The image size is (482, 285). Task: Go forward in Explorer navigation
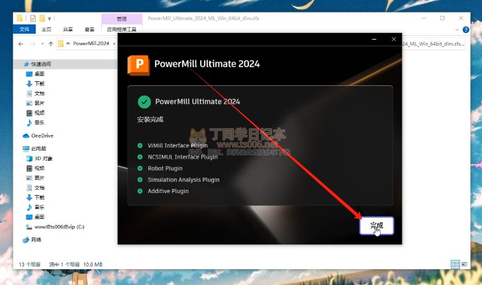[x=32, y=44]
